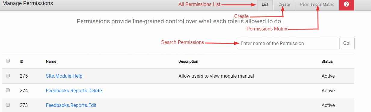Click the Name column header
Screen dimensions: 371x112
coord(51,62)
